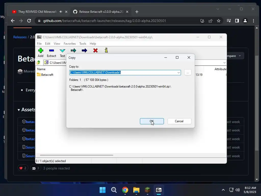
Task: Click the heart reaction button
Action: 23,168
